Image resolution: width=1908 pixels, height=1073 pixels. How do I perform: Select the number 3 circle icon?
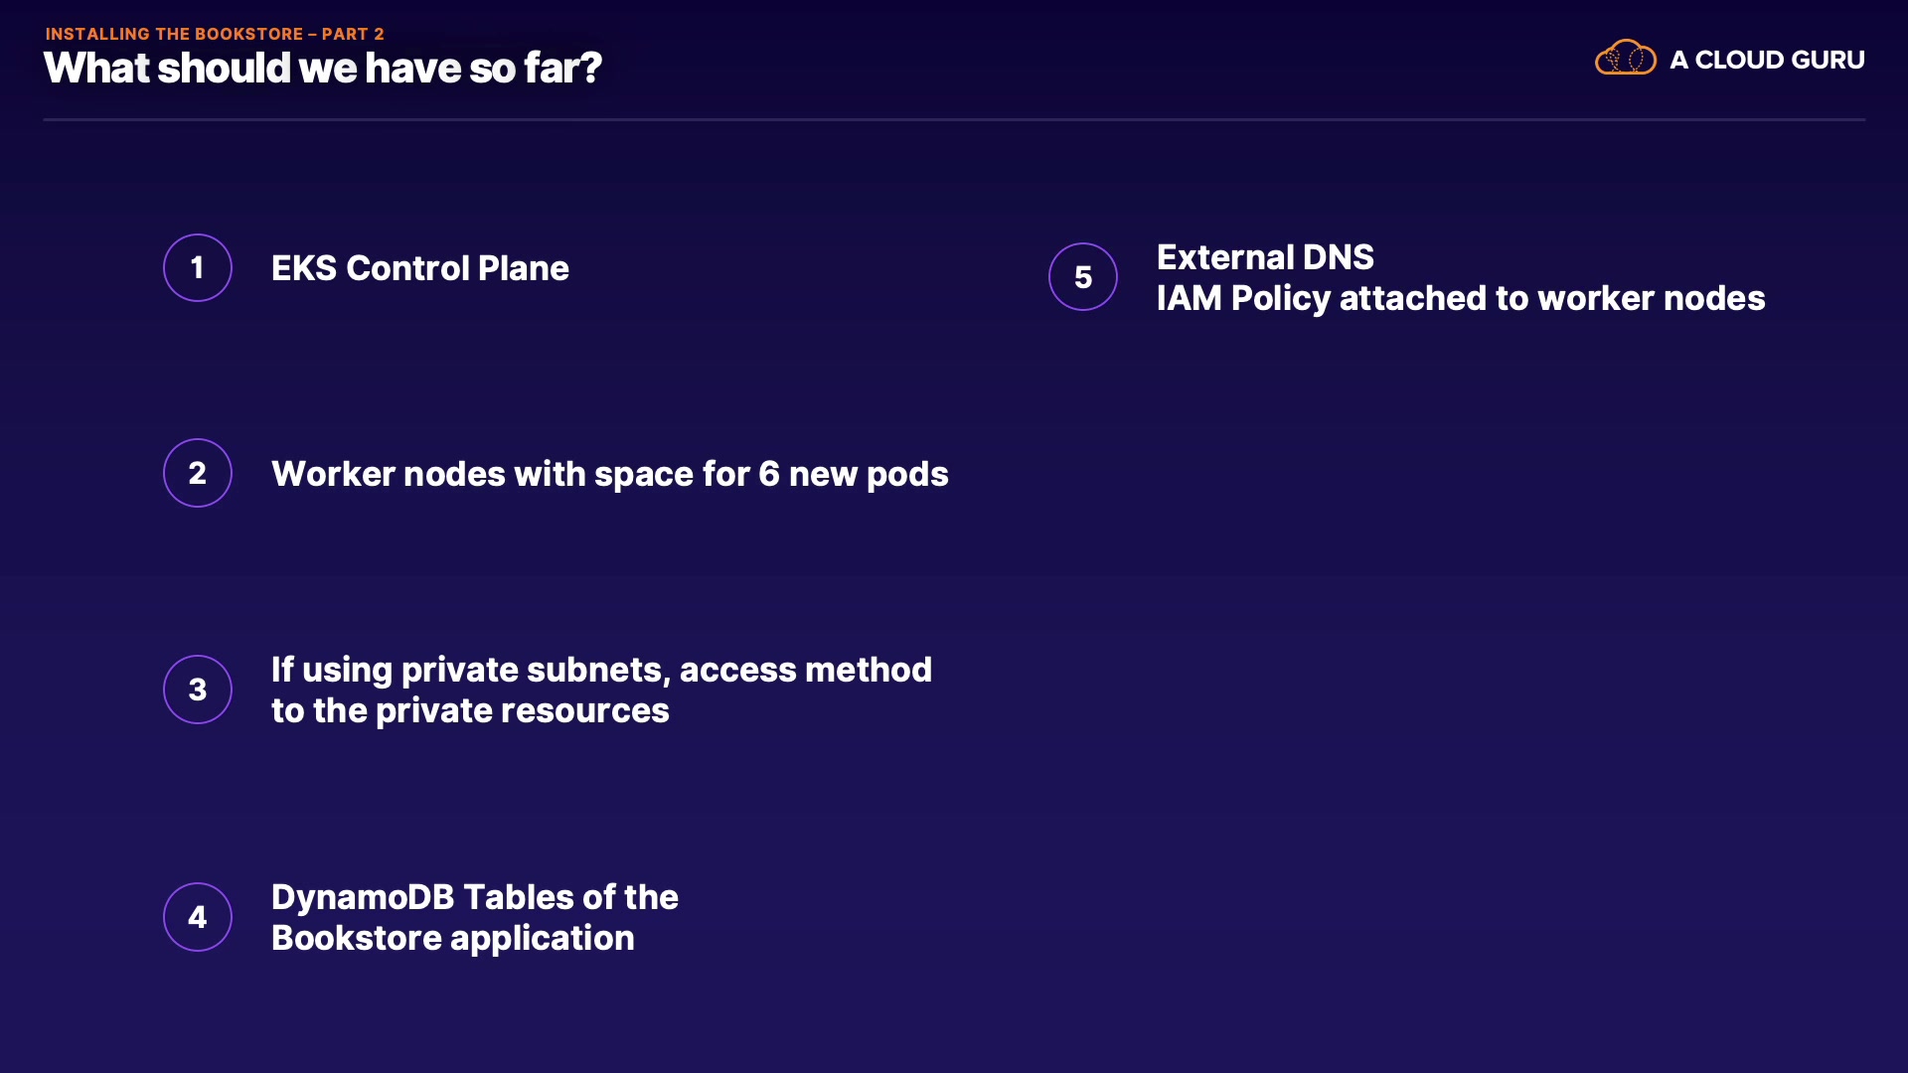pos(198,690)
